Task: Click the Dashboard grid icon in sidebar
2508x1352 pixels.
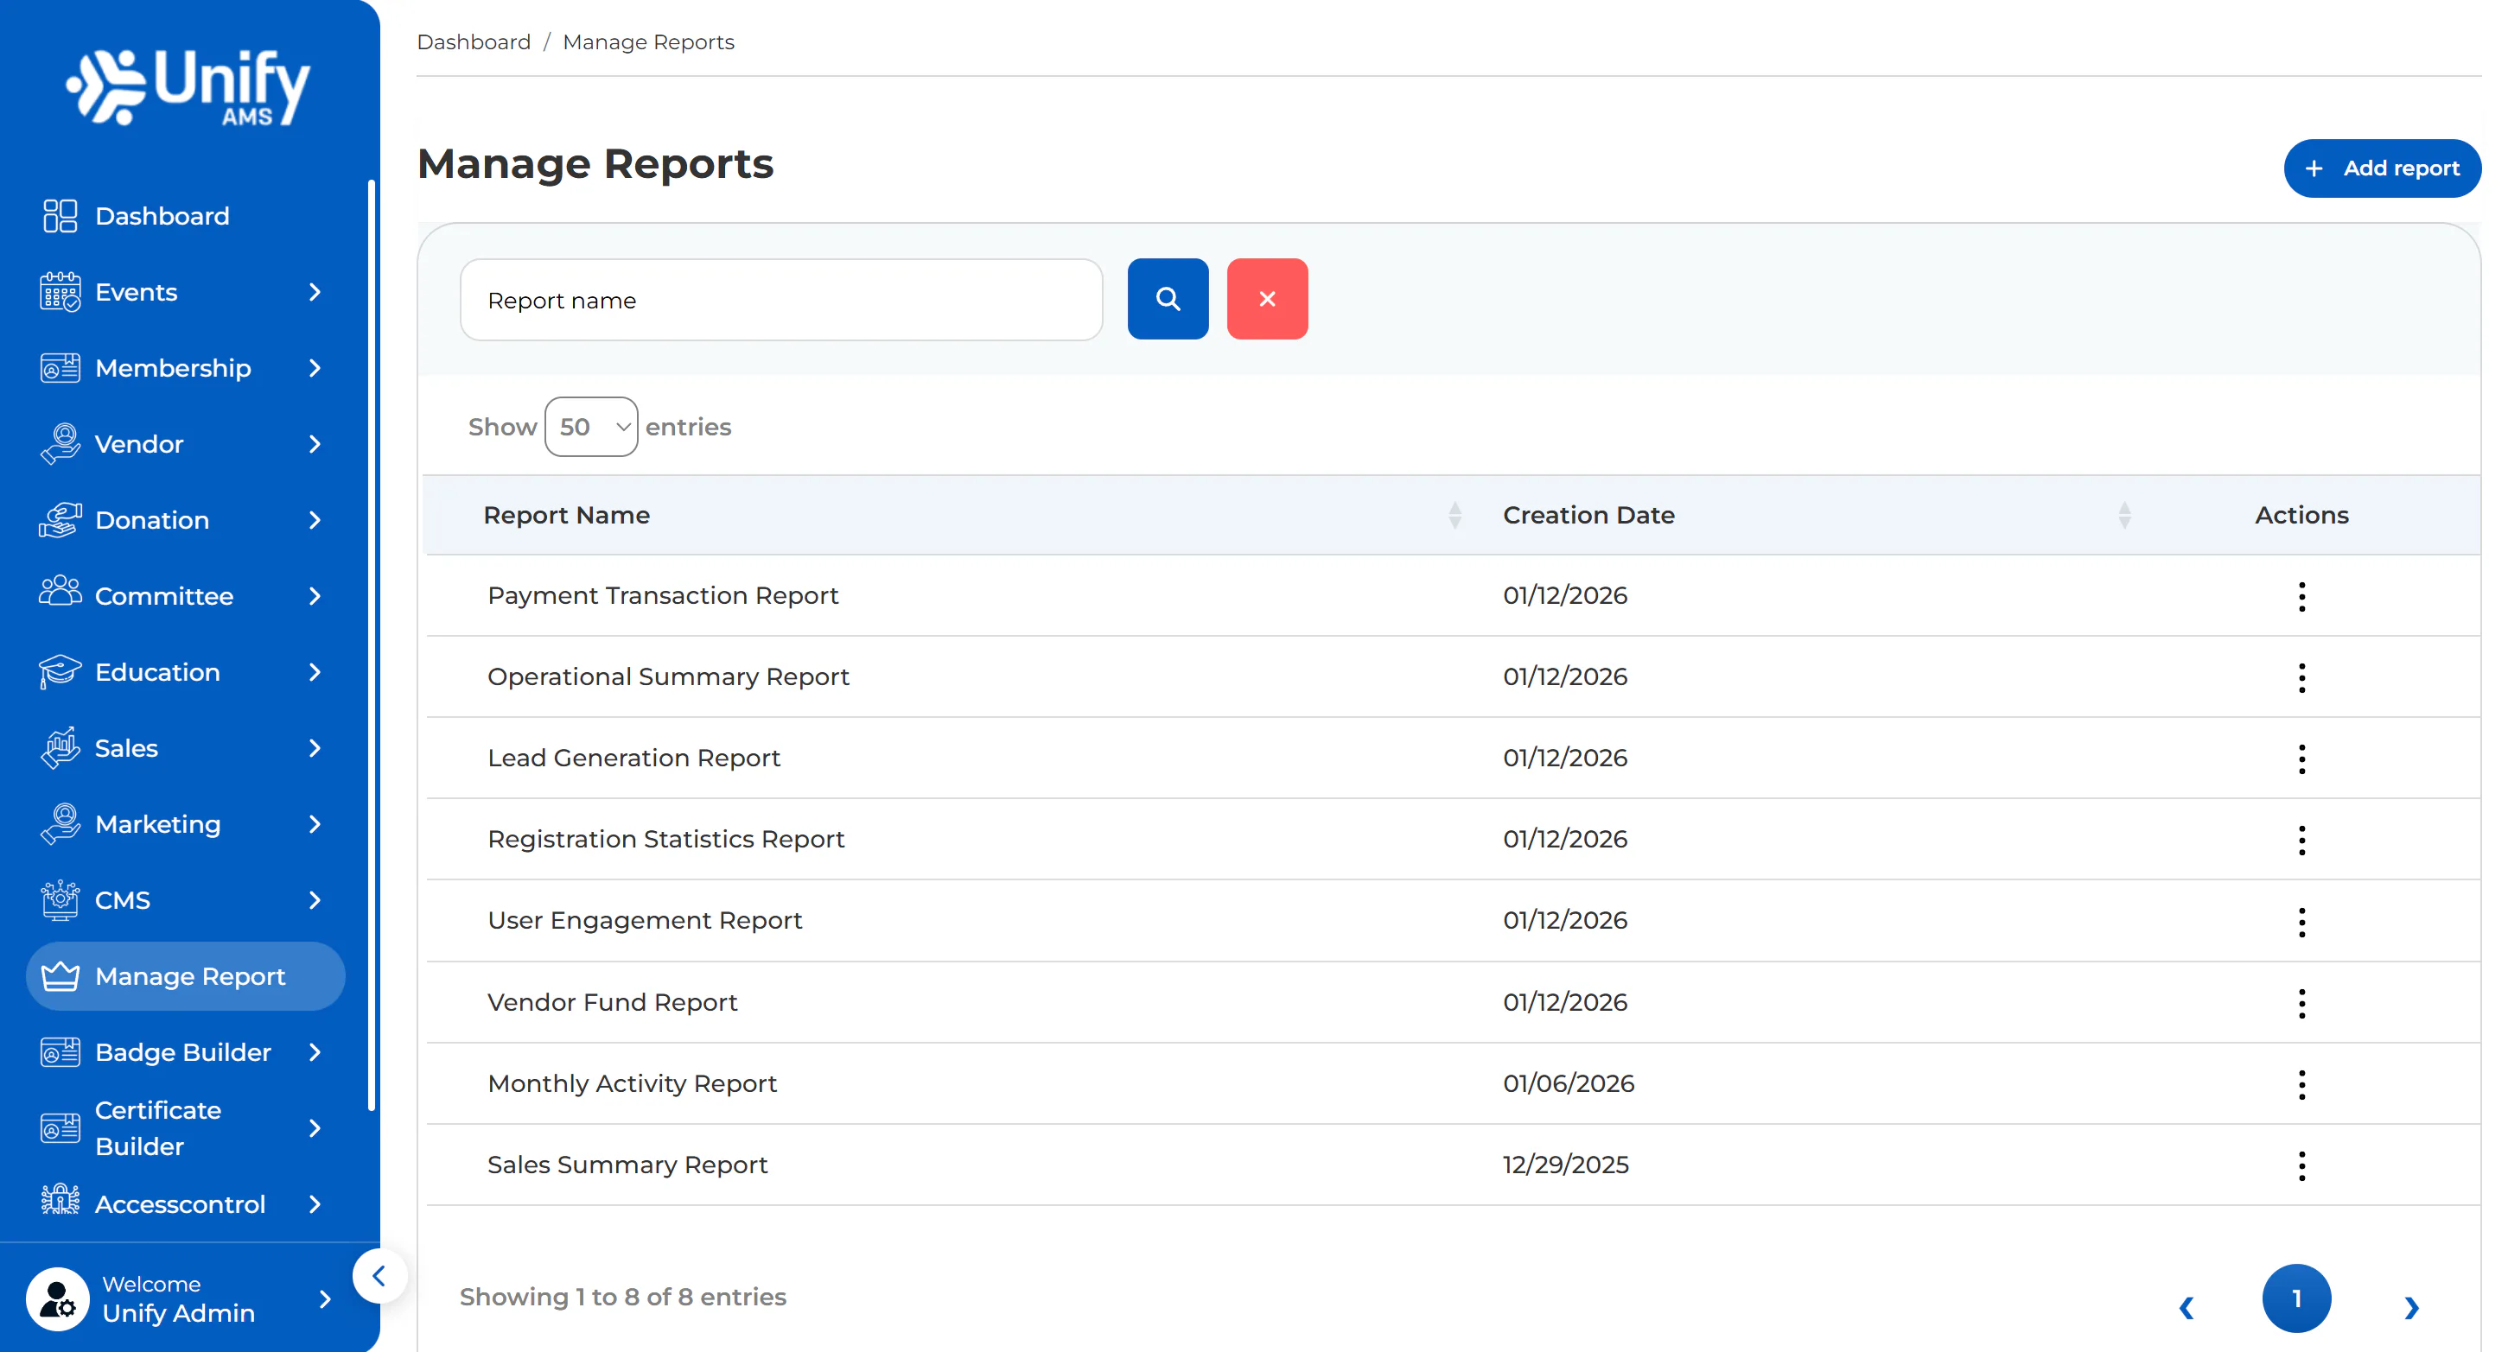Action: tap(60, 216)
